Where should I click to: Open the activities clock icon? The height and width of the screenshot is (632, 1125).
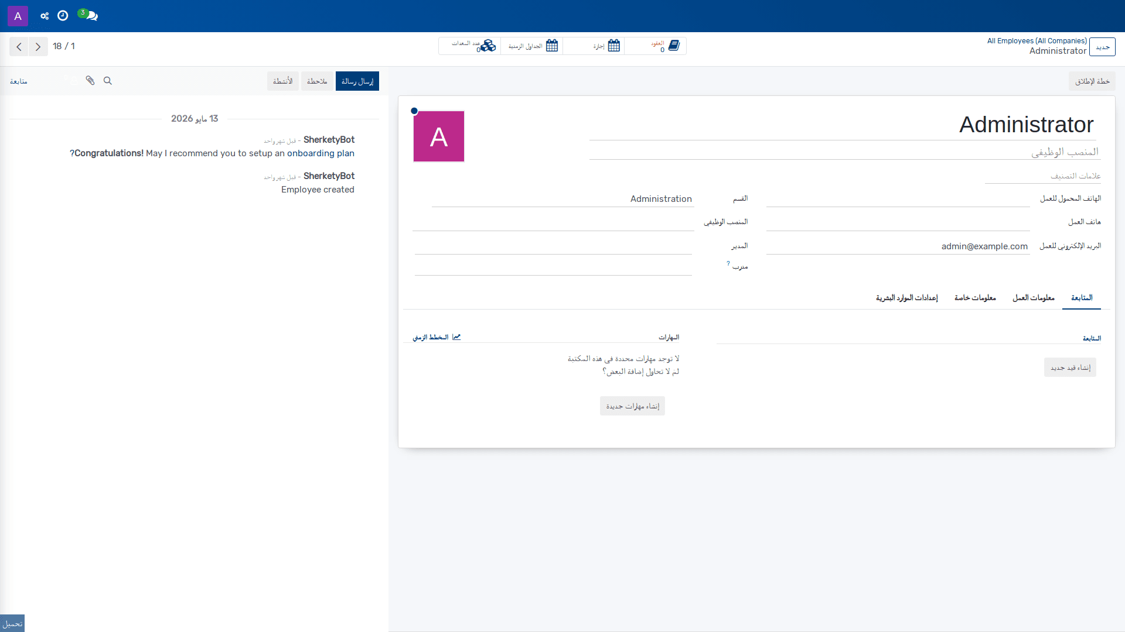[x=63, y=16]
